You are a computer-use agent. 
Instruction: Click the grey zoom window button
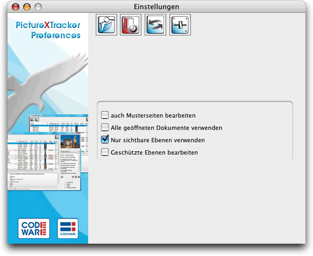(x=38, y=7)
